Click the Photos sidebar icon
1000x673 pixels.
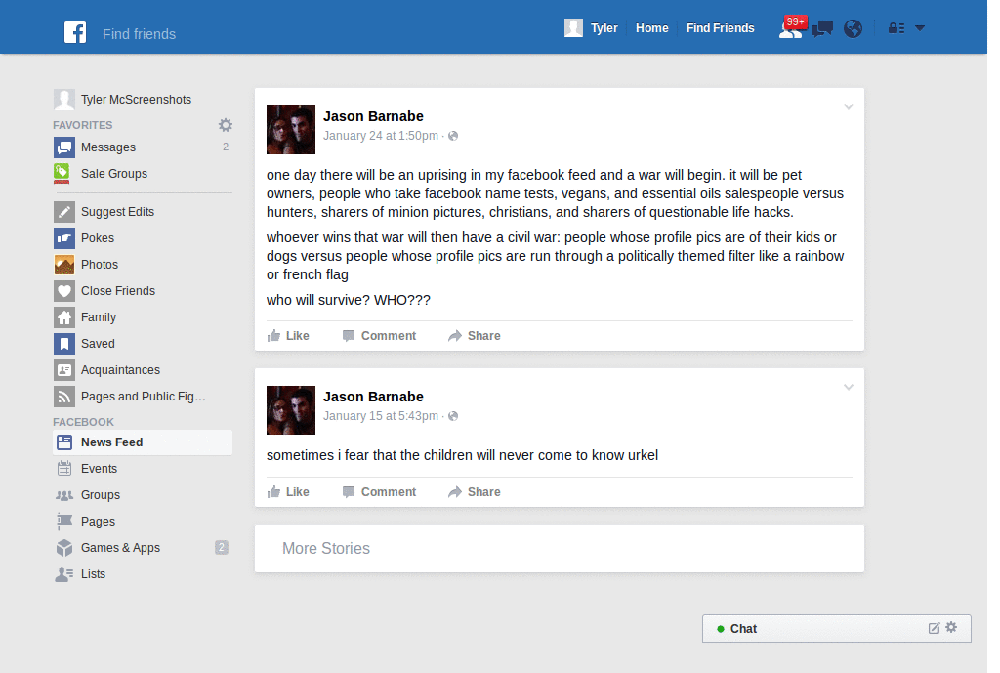[x=63, y=264]
